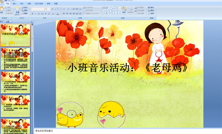This screenshot has width=222, height=134.
Task: Click the Reset slide icon
Action: click(25, 10)
